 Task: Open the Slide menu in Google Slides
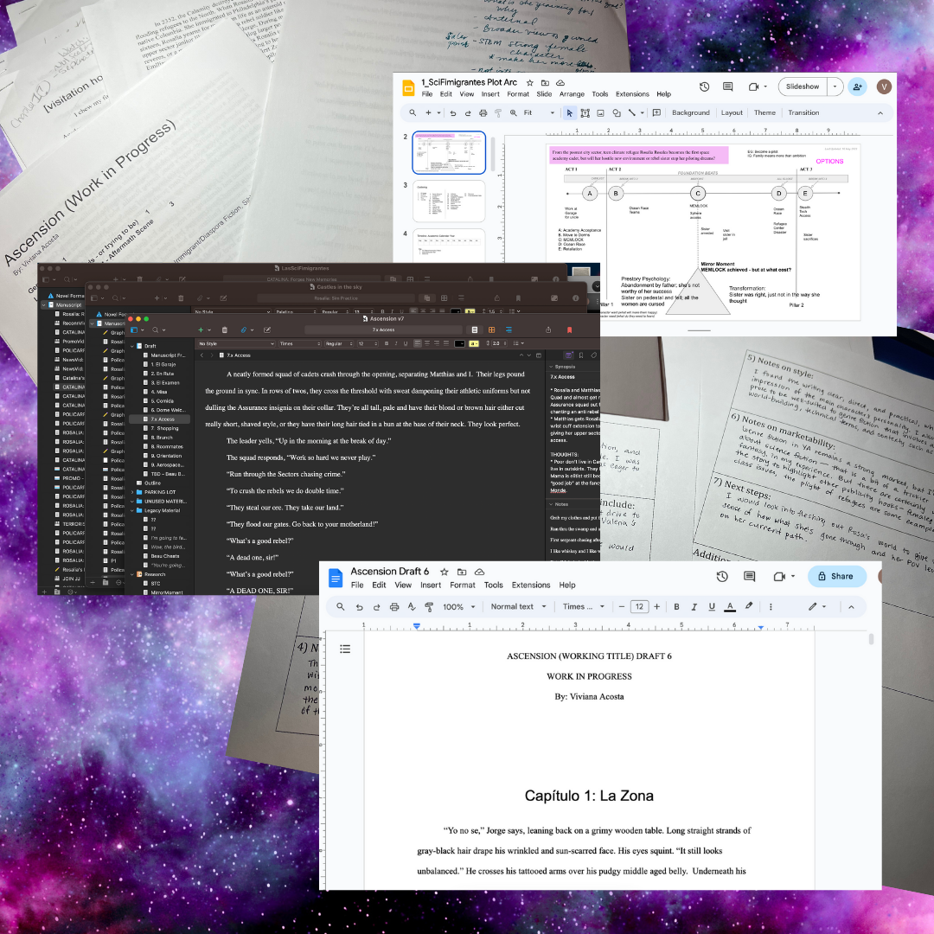pos(544,94)
